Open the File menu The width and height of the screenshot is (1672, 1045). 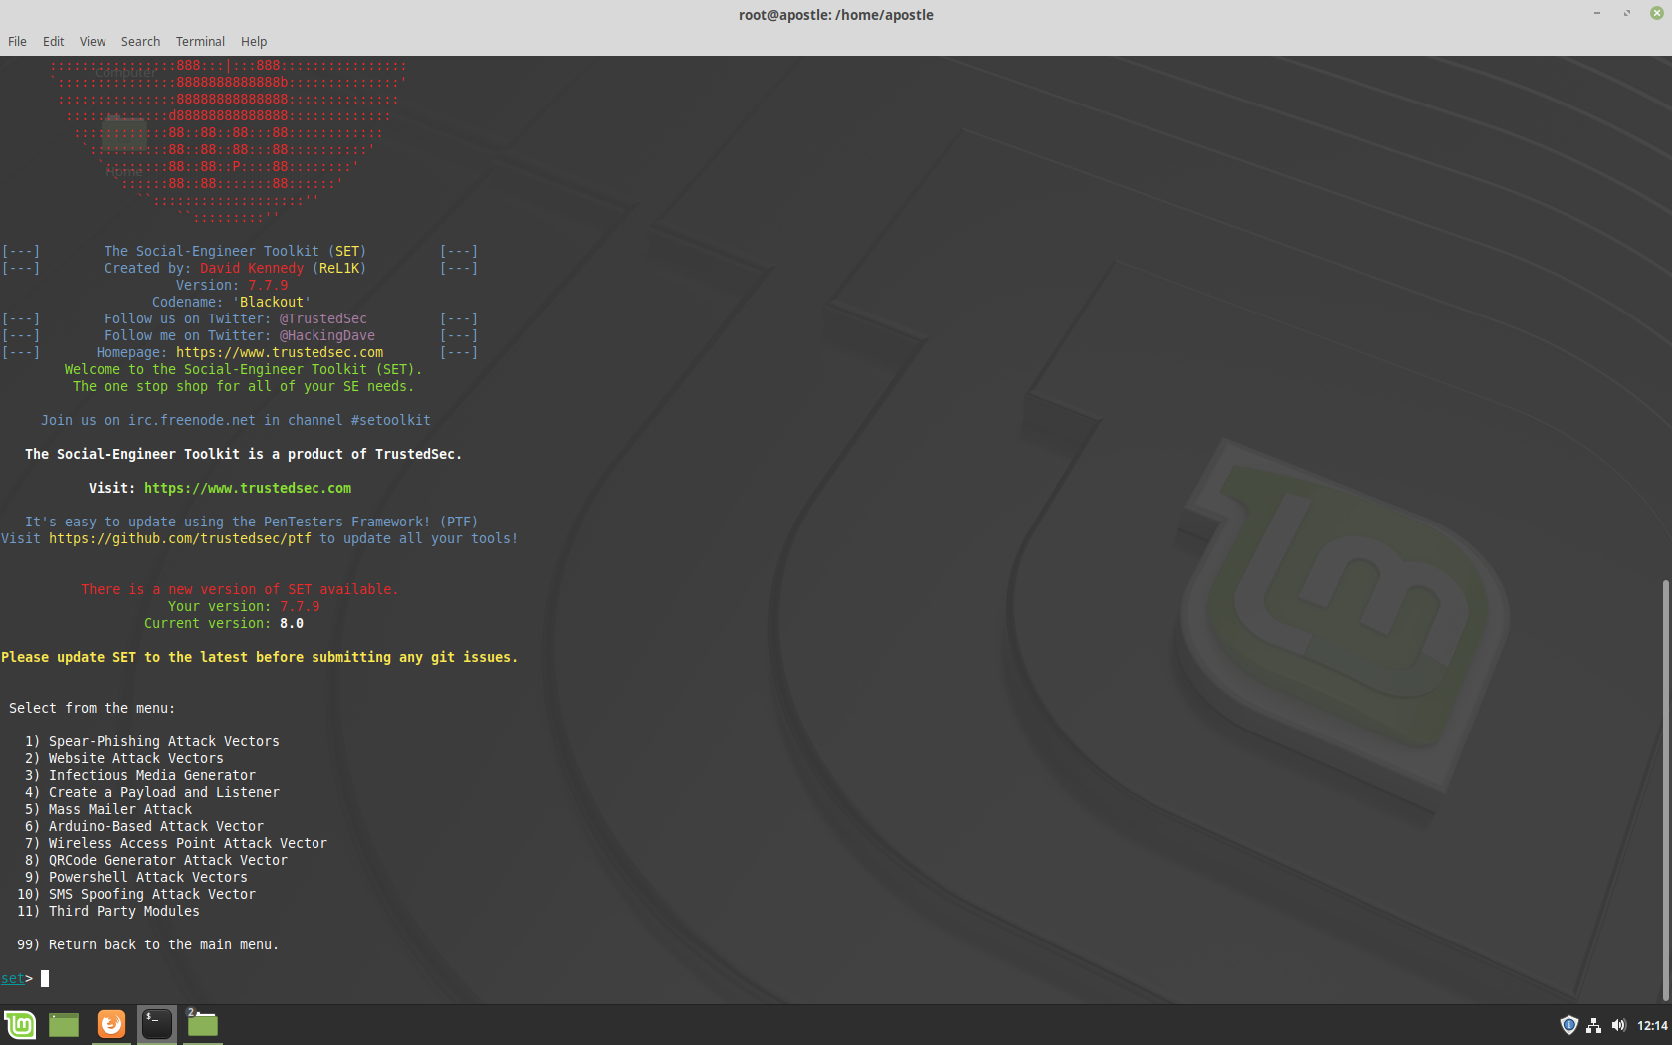click(x=17, y=42)
